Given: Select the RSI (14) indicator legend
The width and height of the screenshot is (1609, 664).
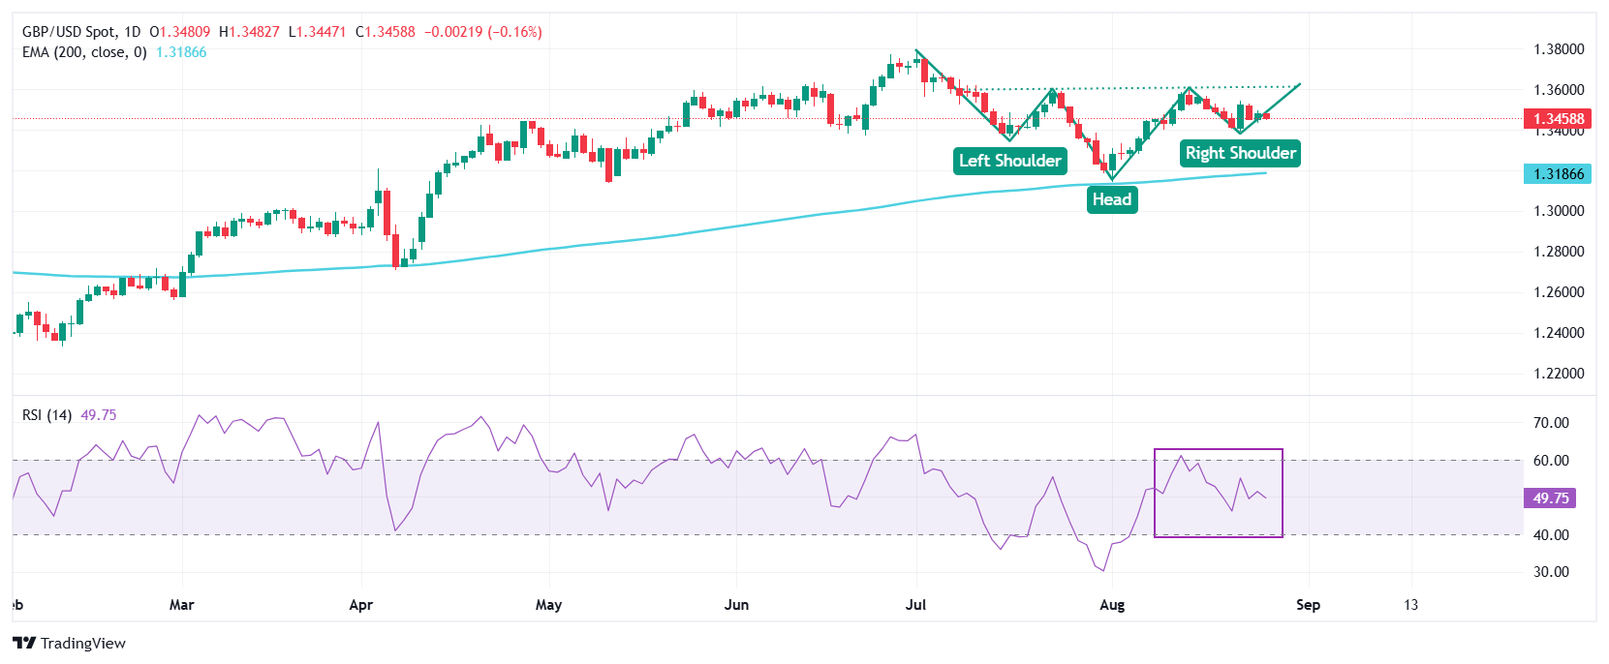Looking at the screenshot, I should tap(47, 415).
